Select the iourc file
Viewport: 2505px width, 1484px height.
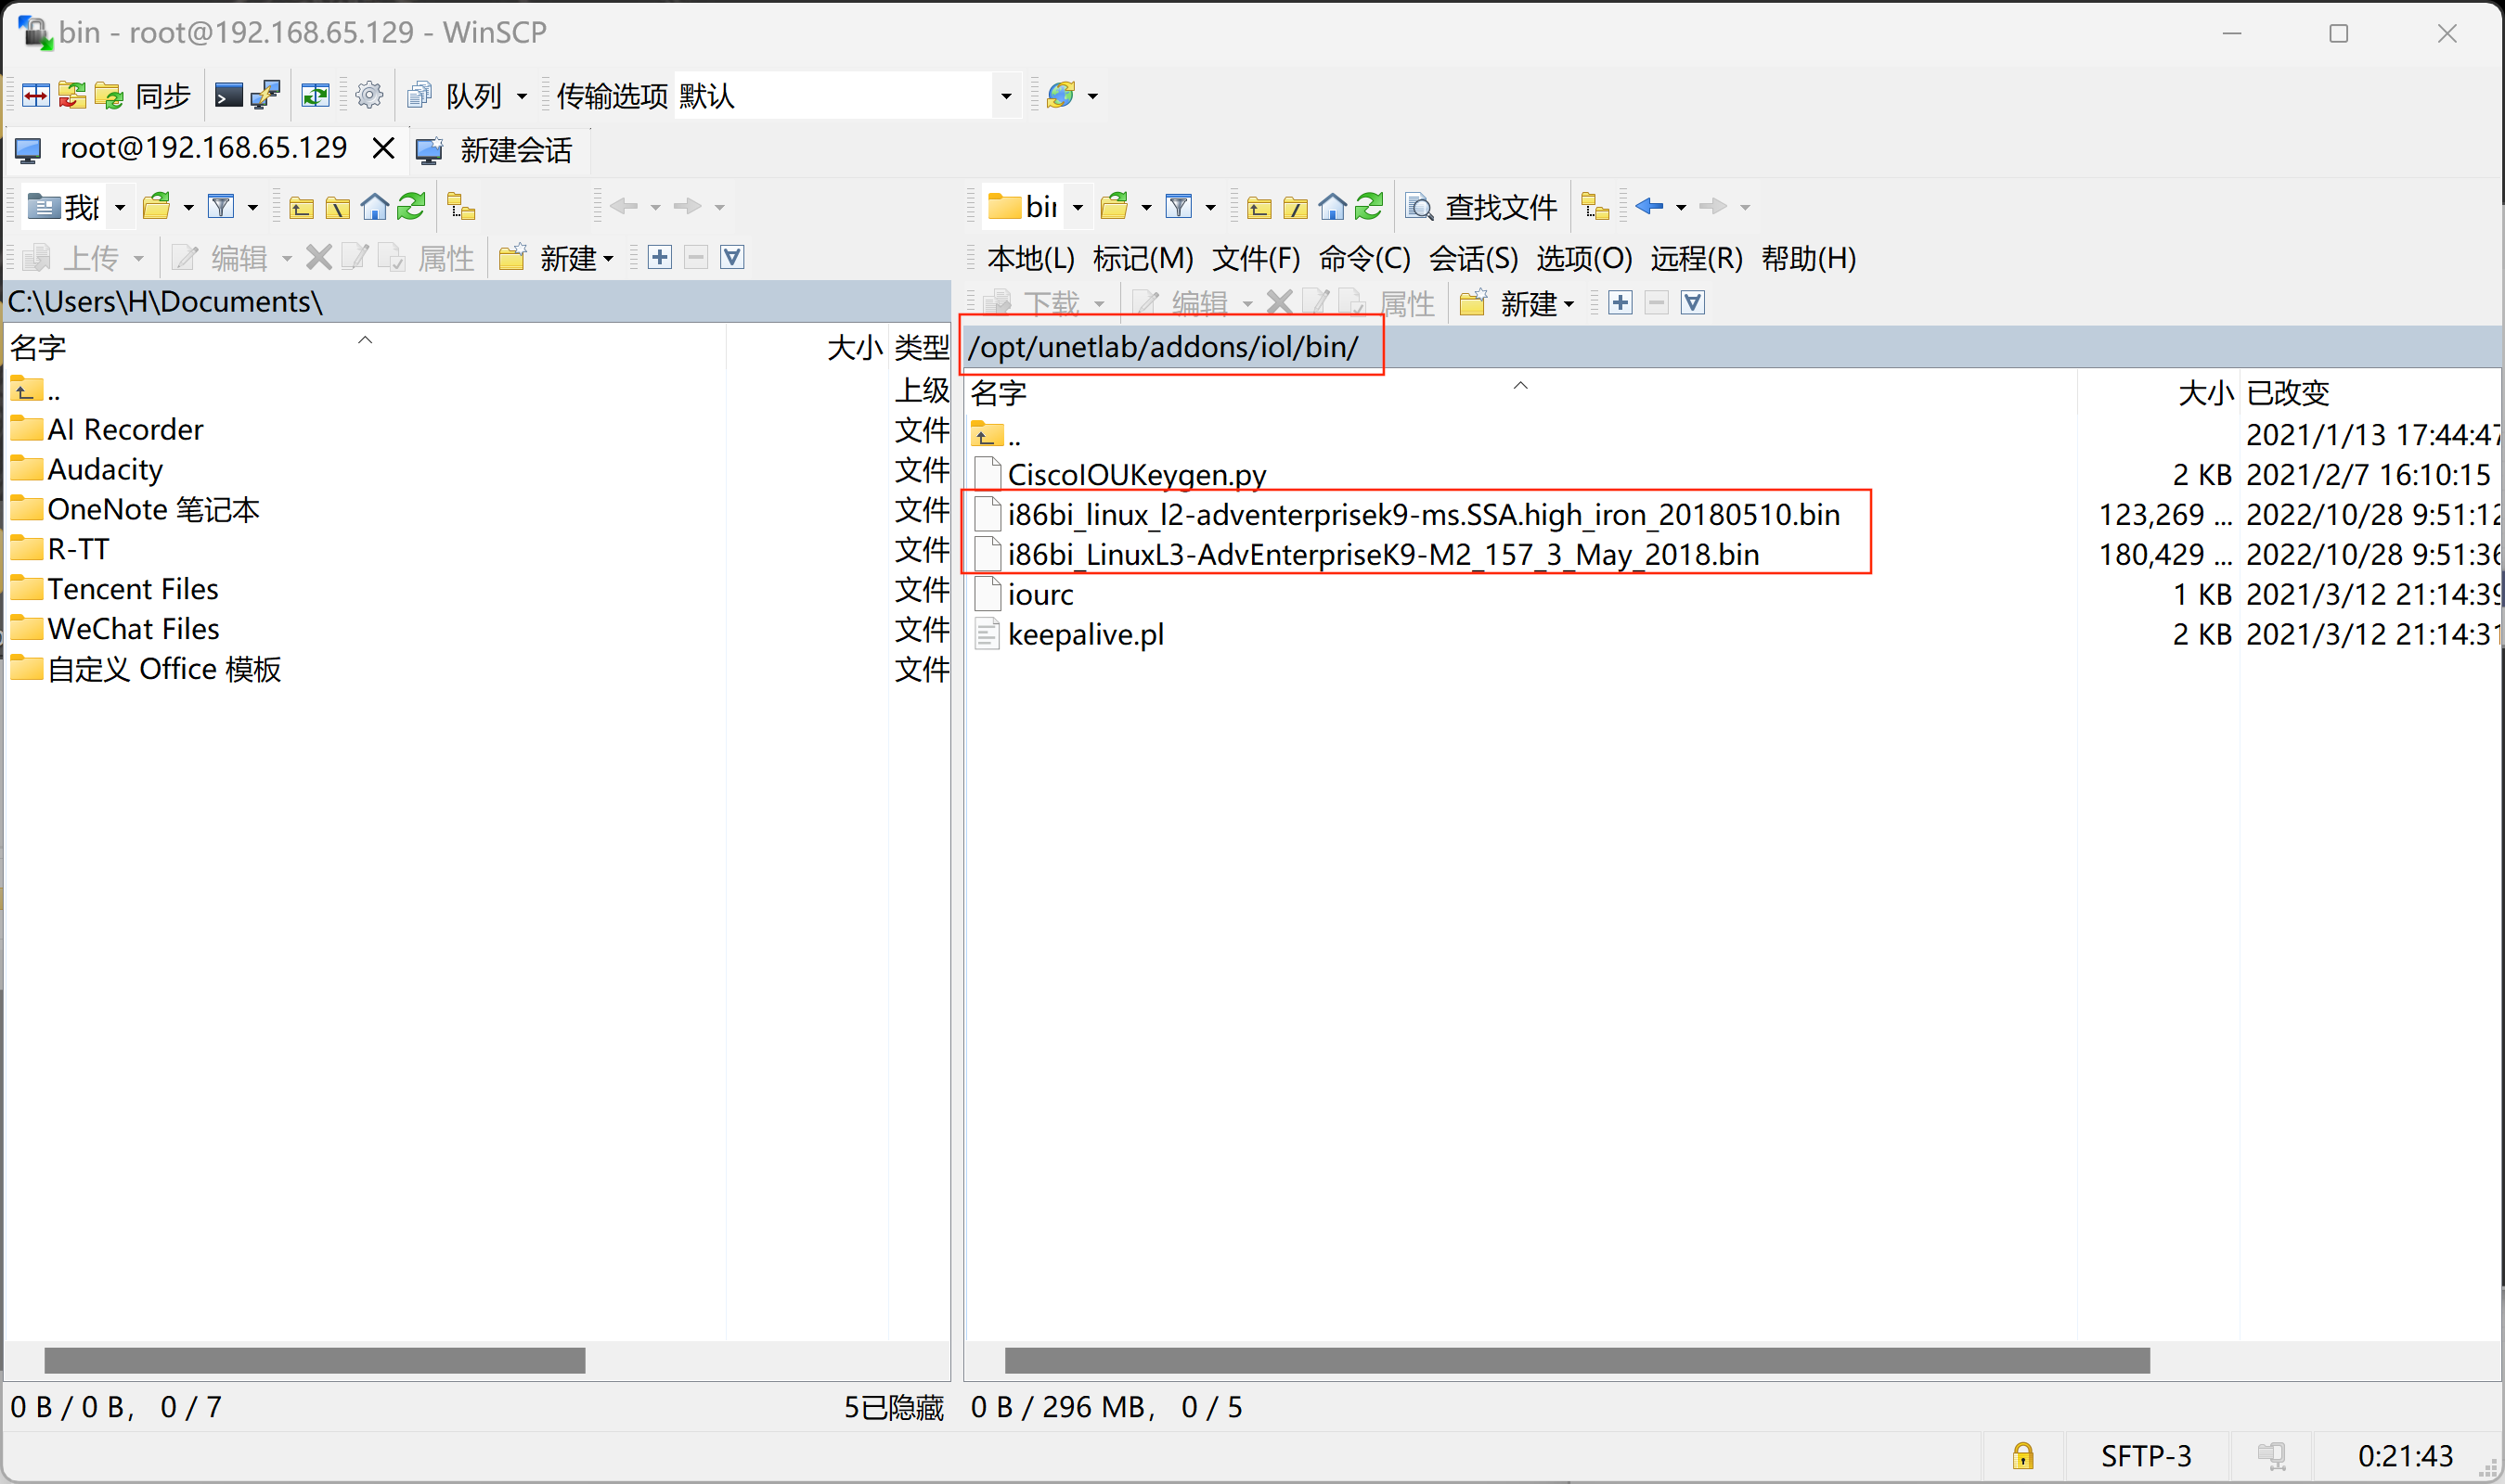[1040, 594]
